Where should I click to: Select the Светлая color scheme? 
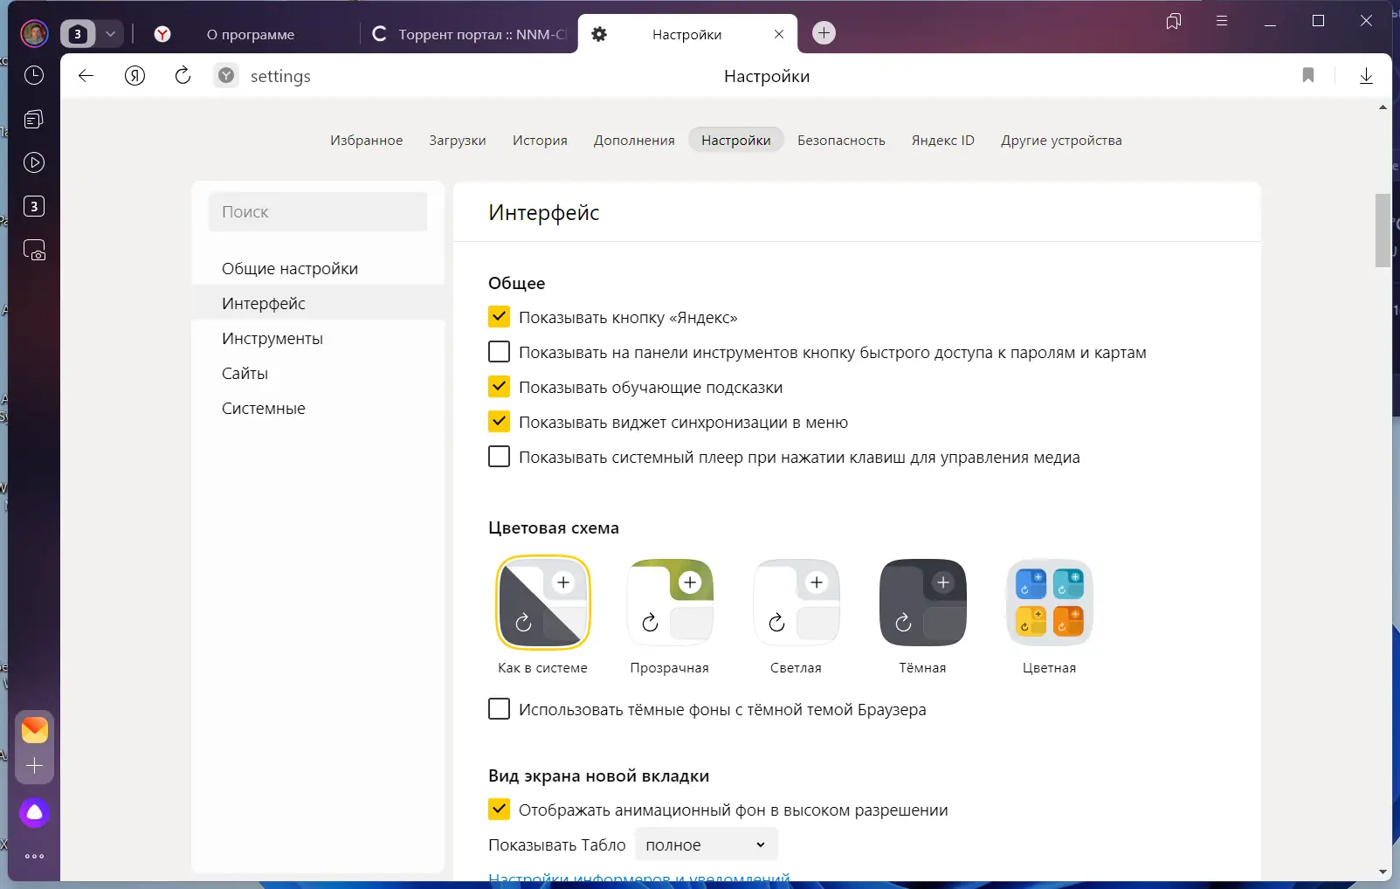797,603
